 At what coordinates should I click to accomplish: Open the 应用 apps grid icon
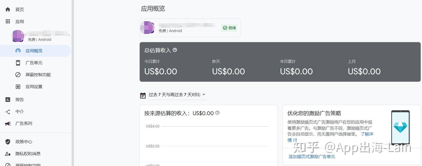tap(8, 21)
